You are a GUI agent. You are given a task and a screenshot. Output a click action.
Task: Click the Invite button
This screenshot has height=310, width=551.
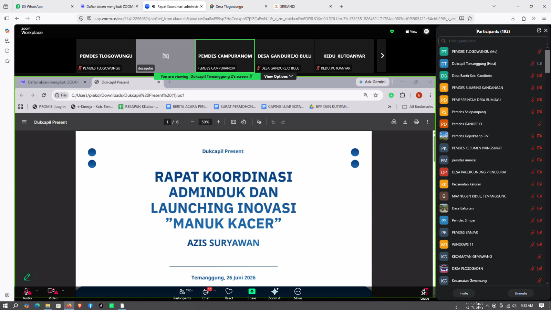(x=464, y=293)
